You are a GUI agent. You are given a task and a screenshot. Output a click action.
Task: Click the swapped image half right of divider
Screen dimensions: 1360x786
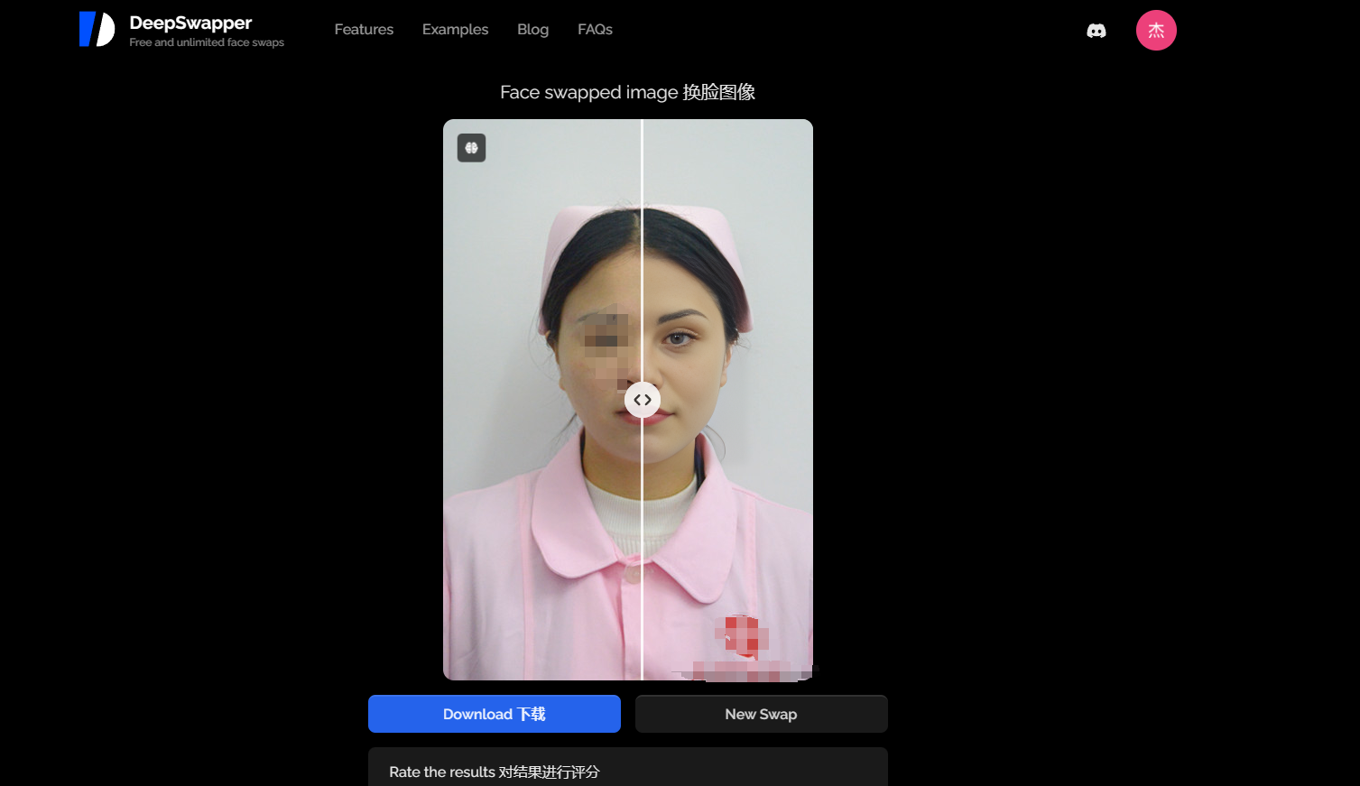click(x=728, y=400)
